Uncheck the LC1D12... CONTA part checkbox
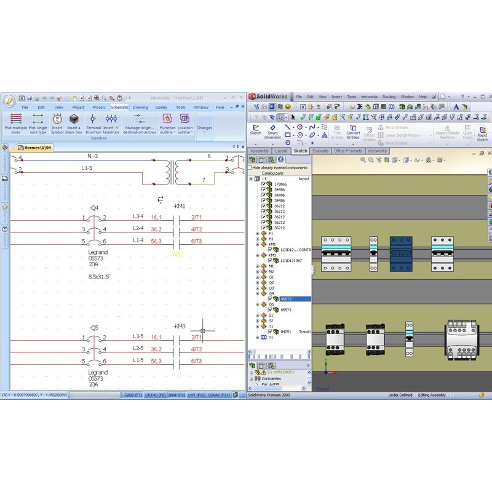492x492 pixels. coord(270,250)
